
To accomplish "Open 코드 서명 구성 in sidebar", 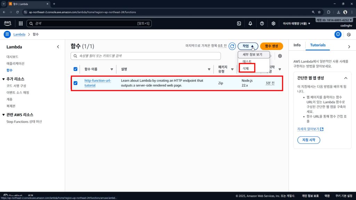I will pyautogui.click(x=16, y=86).
